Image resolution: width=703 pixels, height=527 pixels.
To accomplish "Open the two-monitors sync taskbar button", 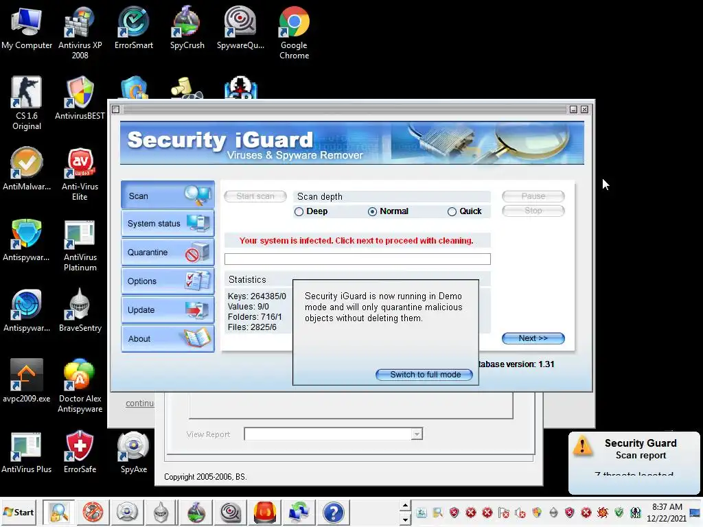I will (x=299, y=512).
